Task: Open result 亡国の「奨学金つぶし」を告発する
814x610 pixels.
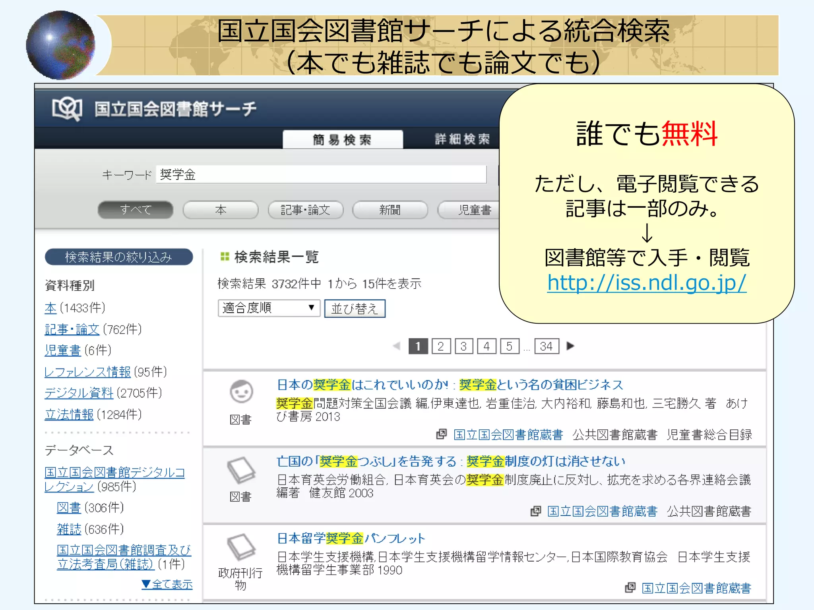Action: (451, 461)
